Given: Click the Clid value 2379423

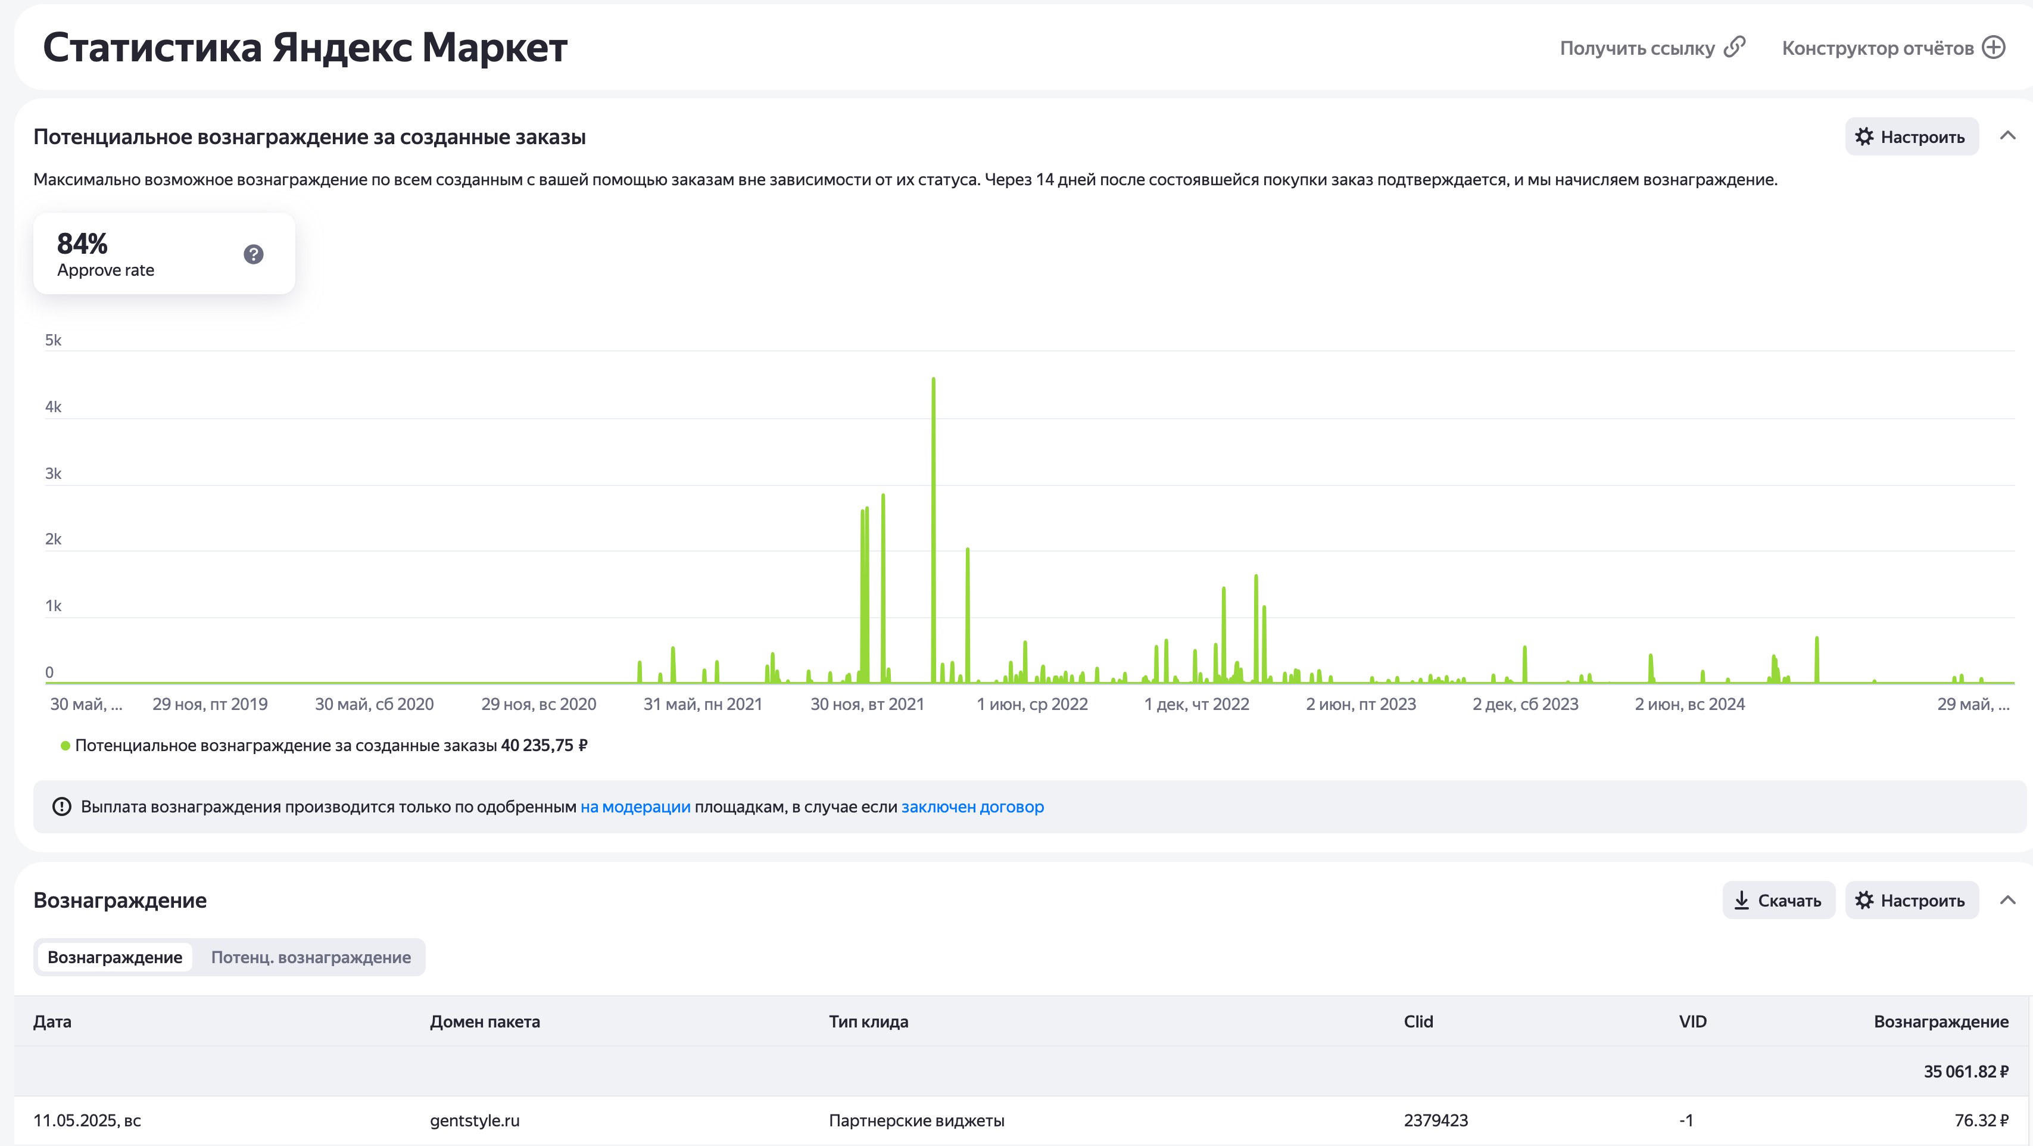Looking at the screenshot, I should tap(1436, 1120).
